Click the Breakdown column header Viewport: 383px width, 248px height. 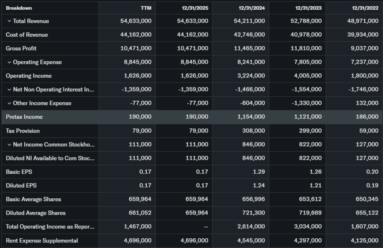[19, 8]
